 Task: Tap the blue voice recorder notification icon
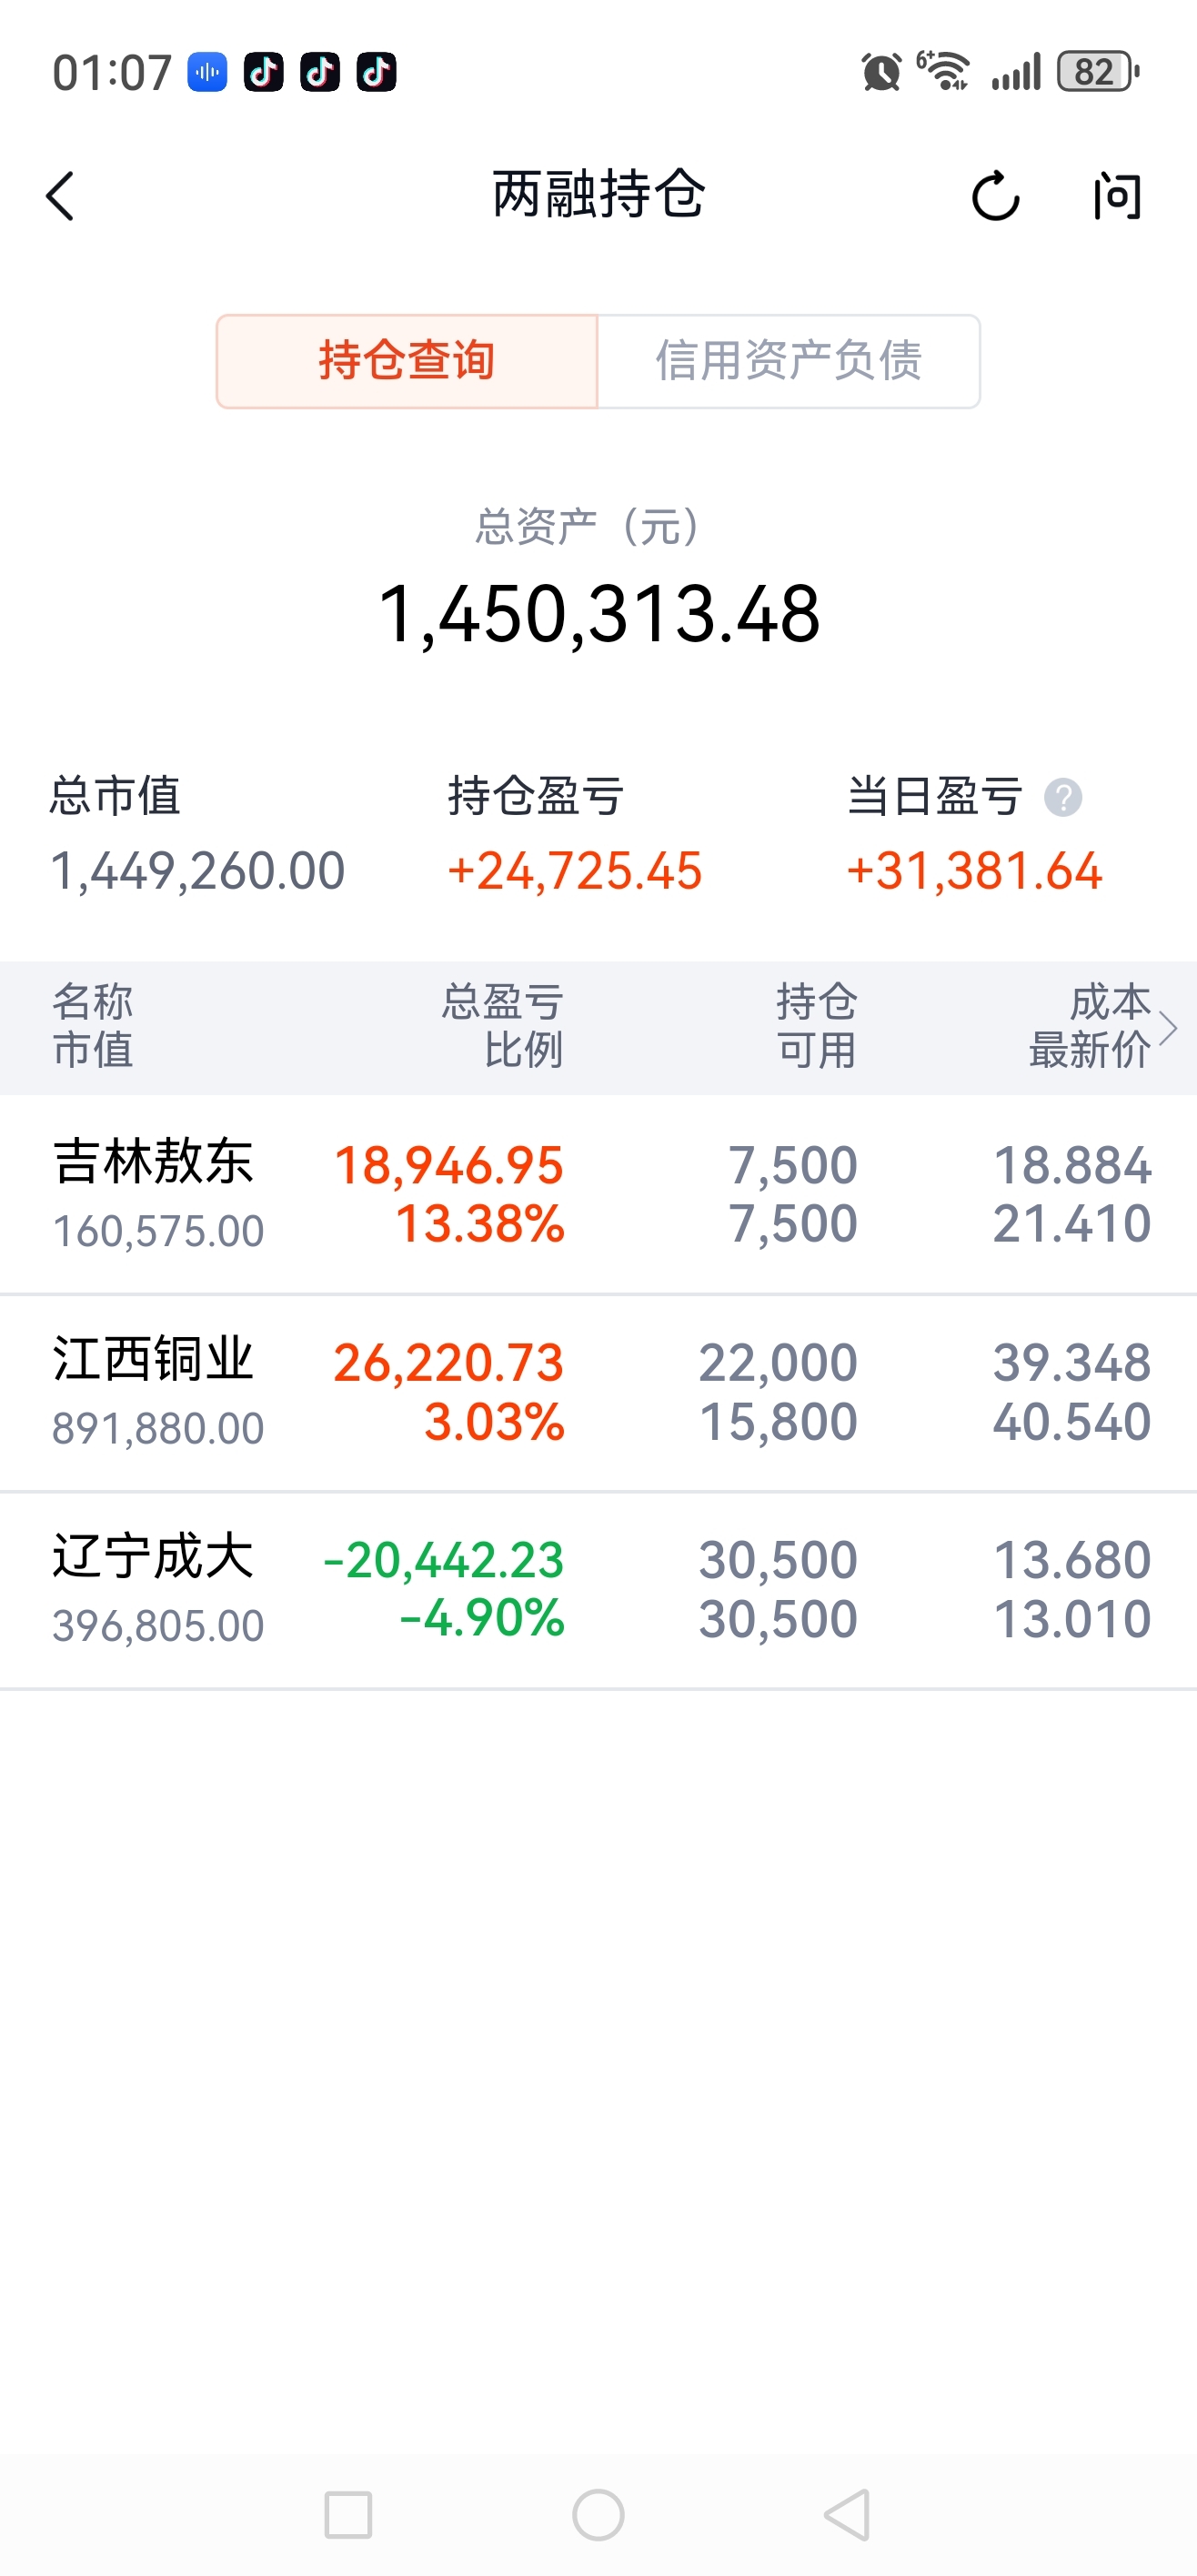(208, 72)
